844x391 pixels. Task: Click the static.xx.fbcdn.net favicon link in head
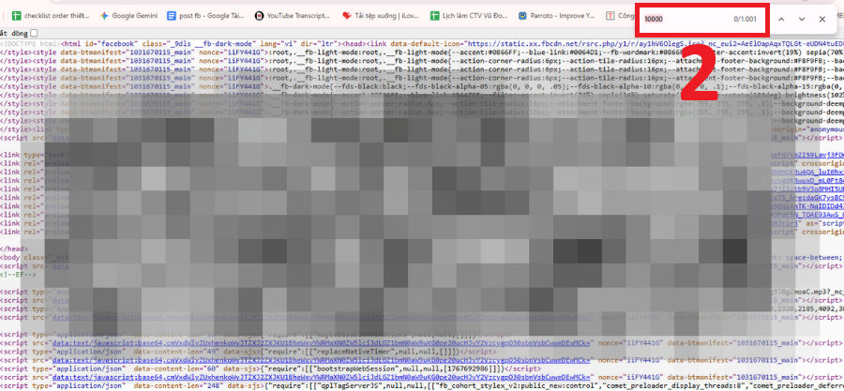655,42
